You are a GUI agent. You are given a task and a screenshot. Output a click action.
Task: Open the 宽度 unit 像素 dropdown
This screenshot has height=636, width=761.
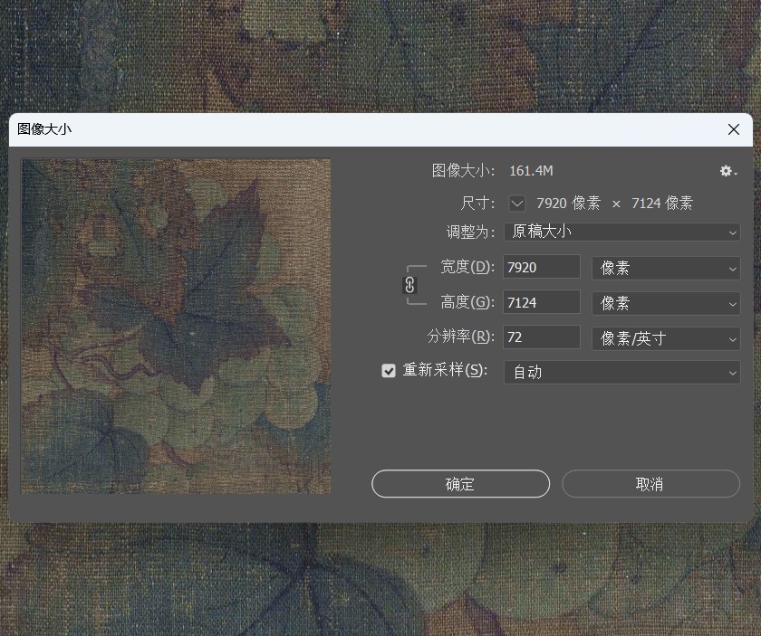click(x=666, y=268)
